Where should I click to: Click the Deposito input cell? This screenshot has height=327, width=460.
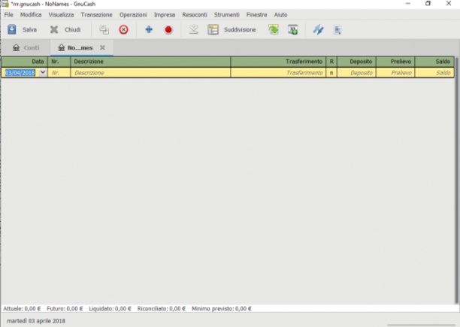click(x=356, y=73)
